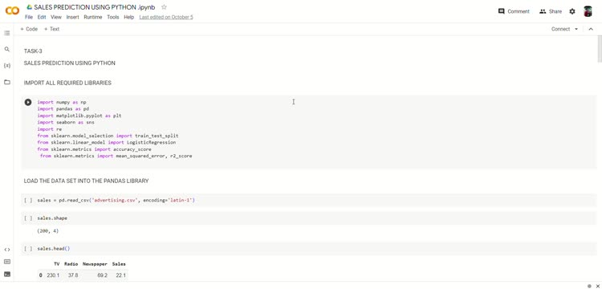Screen dimensions: 602x289
Task: Star the notebook title
Action: 164,7
